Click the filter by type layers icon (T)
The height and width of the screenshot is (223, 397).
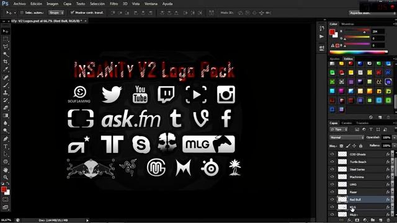(x=371, y=129)
